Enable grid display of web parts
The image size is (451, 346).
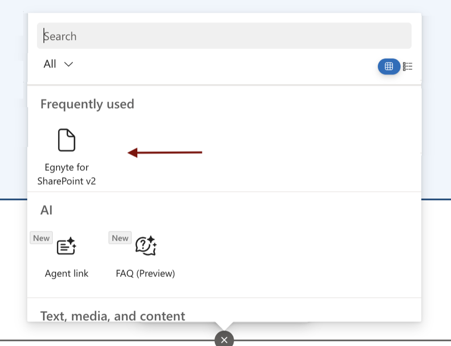pos(389,66)
